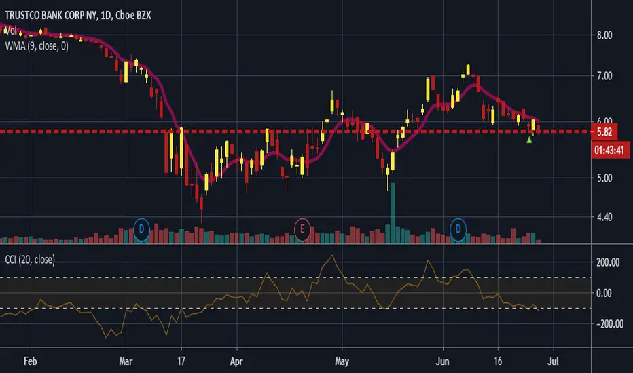Click the Vol indicator label
633x373 pixels.
coord(10,31)
